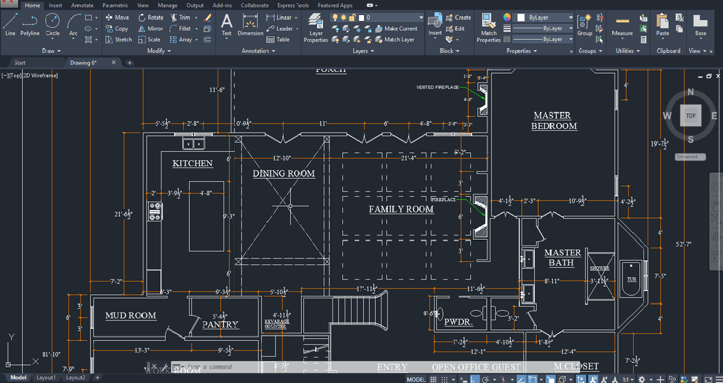Select the Circle tool
Image resolution: width=723 pixels, height=383 pixels.
pyautogui.click(x=53, y=26)
